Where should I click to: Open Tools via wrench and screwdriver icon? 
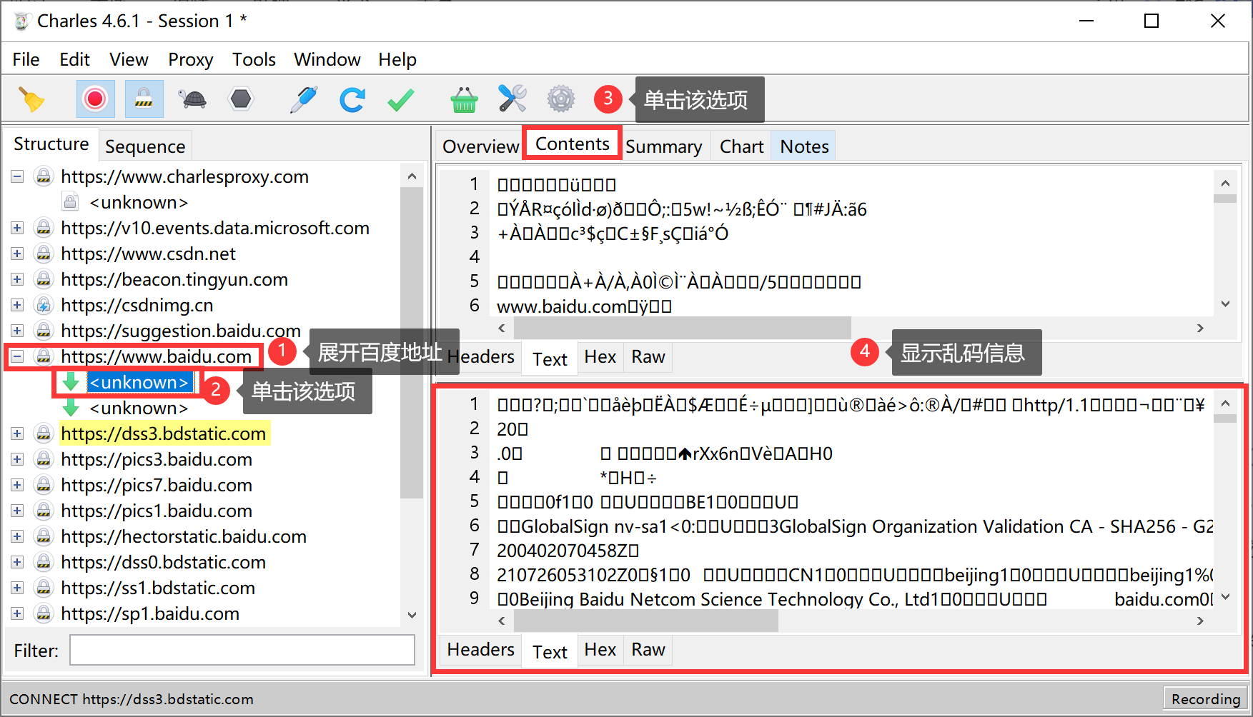coord(512,99)
